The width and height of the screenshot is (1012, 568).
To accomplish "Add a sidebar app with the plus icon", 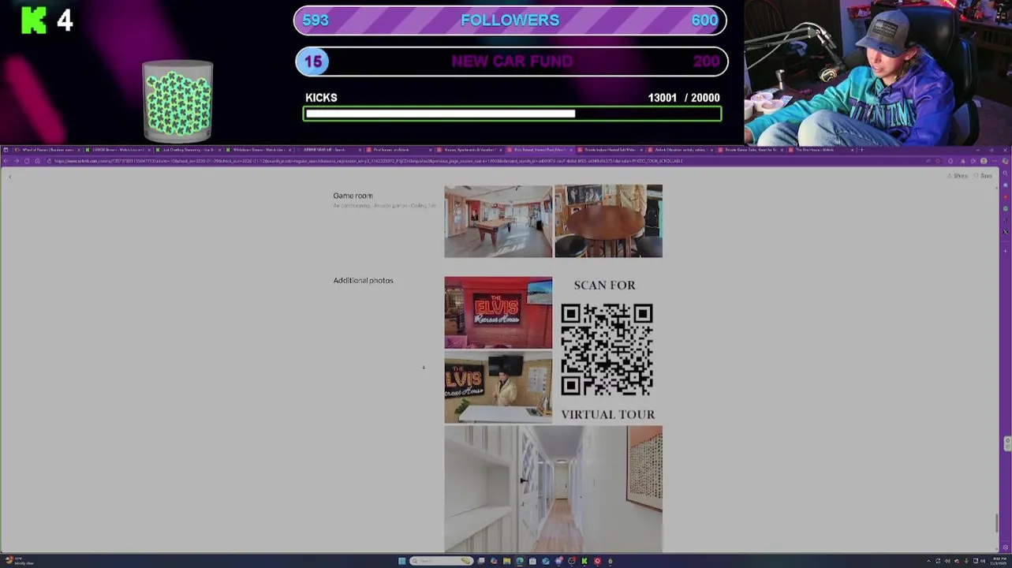I will (1005, 251).
